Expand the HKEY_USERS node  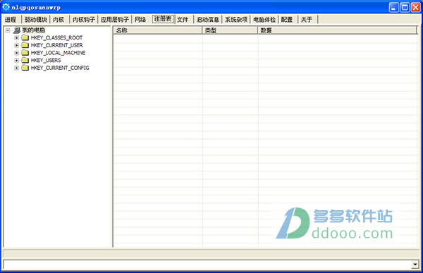pos(16,61)
